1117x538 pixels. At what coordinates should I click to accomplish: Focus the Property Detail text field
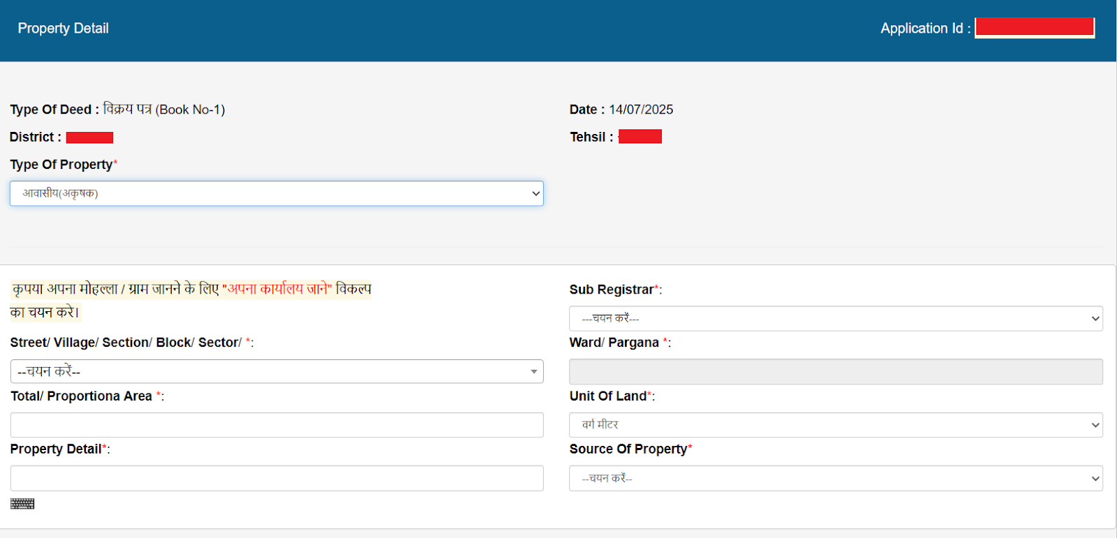point(276,479)
